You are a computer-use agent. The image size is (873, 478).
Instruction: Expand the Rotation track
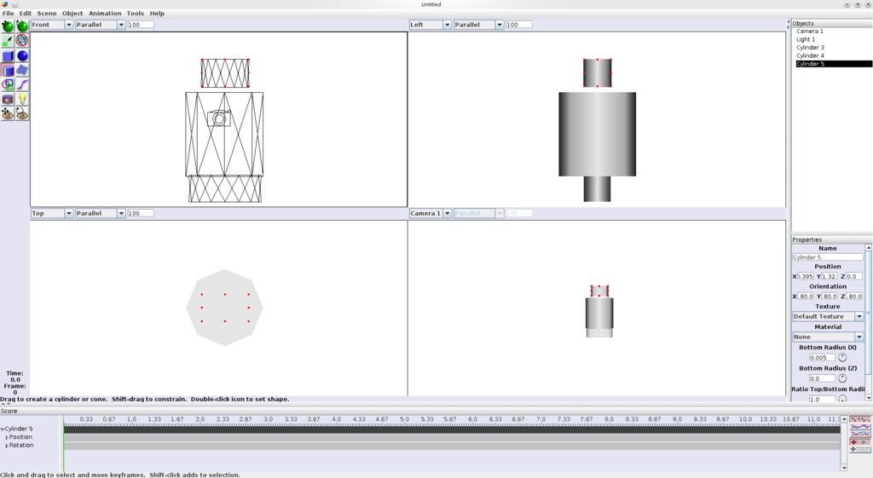point(7,446)
